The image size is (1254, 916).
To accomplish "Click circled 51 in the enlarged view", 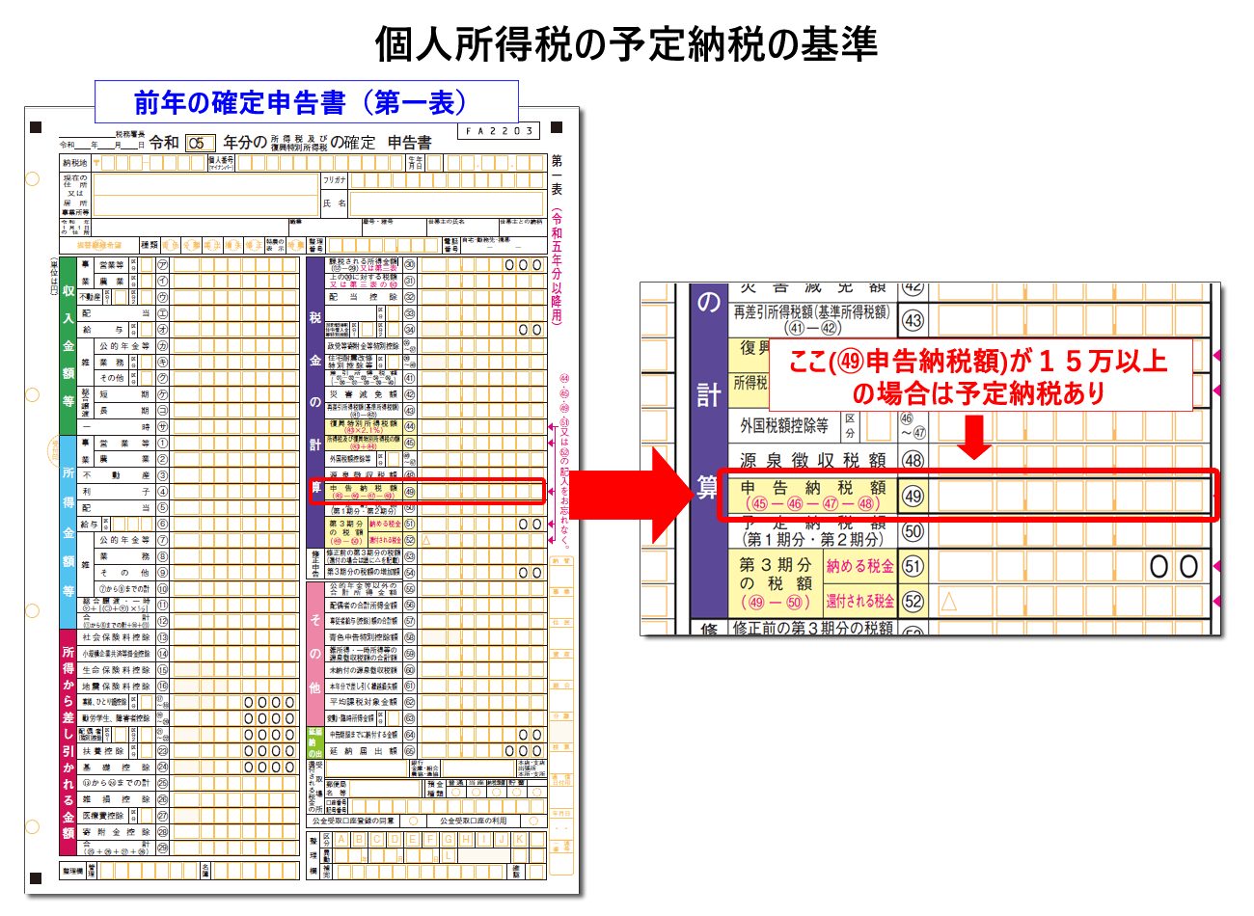I will click(x=913, y=567).
